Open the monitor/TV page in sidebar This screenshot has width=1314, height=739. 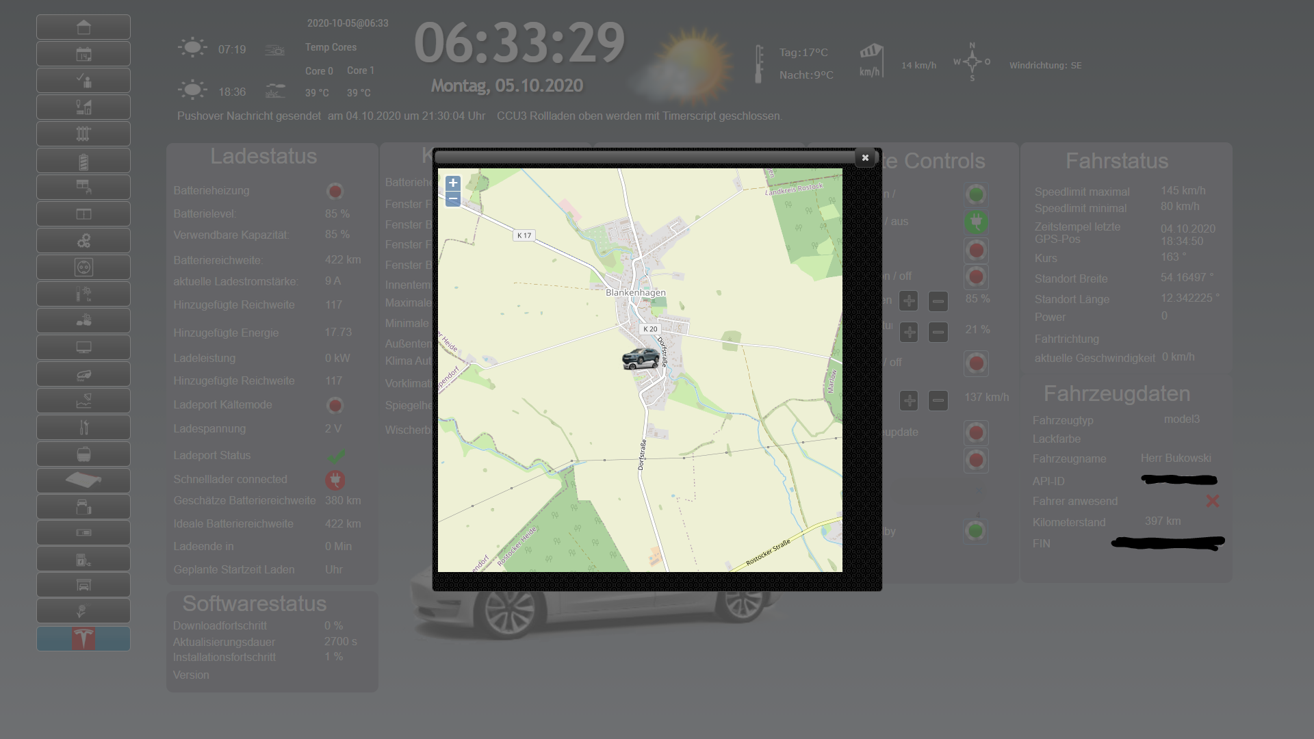(83, 348)
